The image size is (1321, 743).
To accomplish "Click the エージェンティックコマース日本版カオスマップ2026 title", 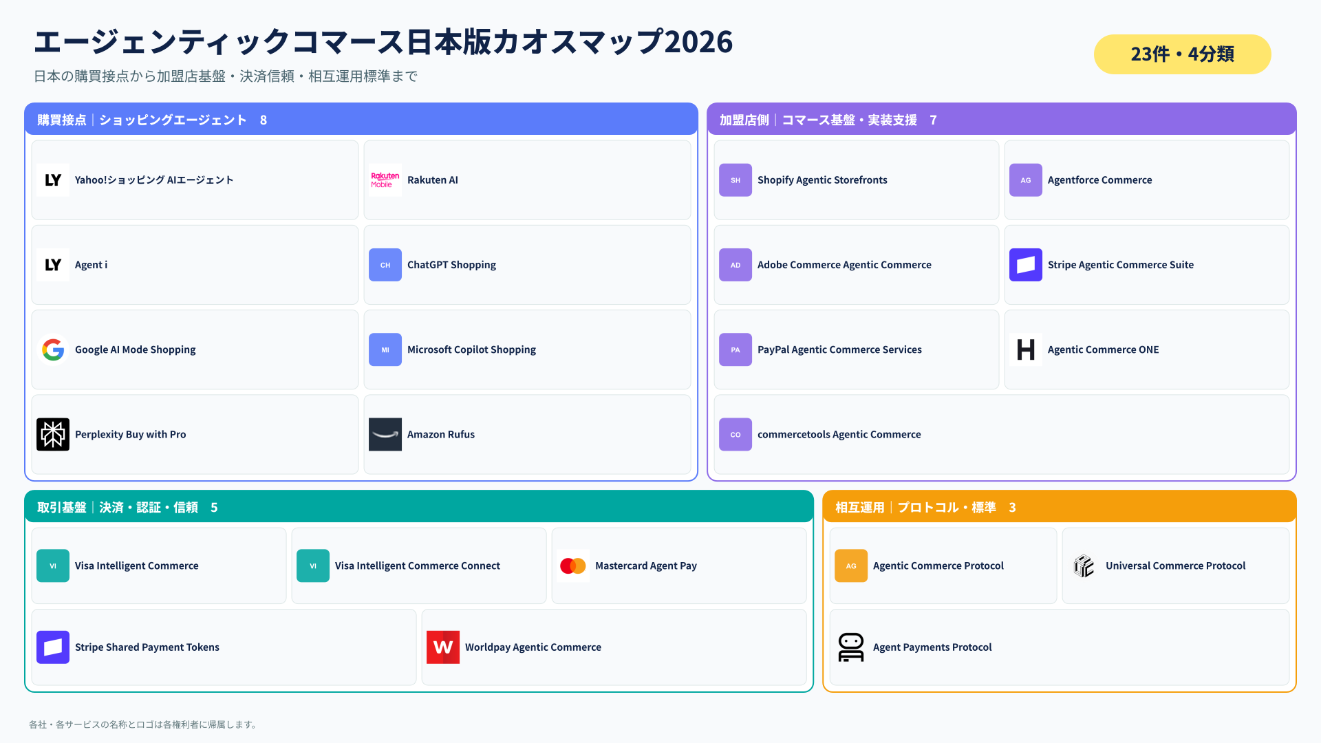I will tap(383, 41).
